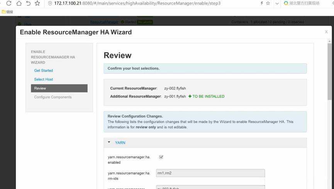Click Configure Components wizard step
This screenshot has width=334, height=189.
point(53,97)
